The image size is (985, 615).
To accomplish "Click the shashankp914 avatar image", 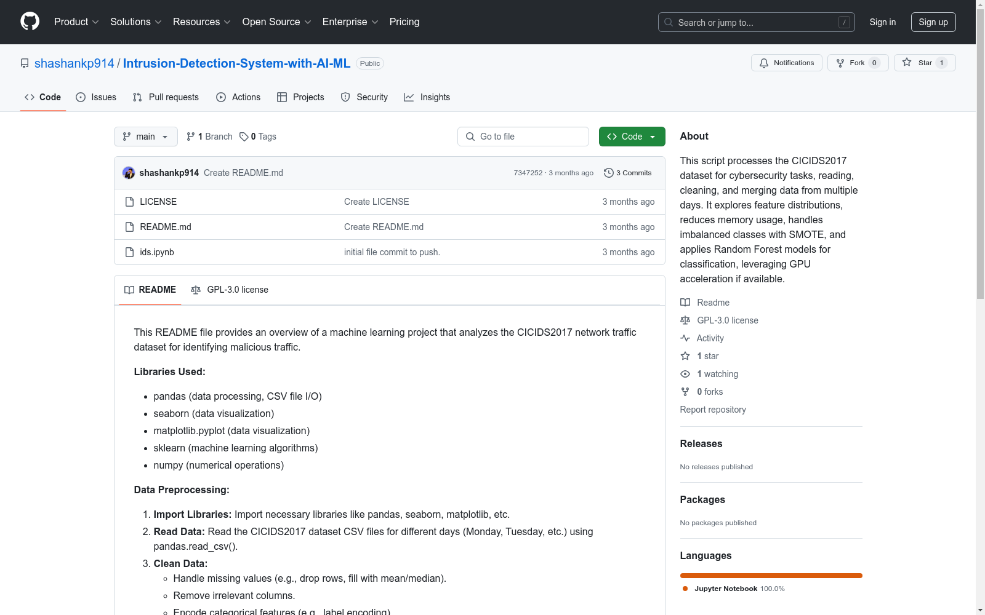I will click(129, 173).
